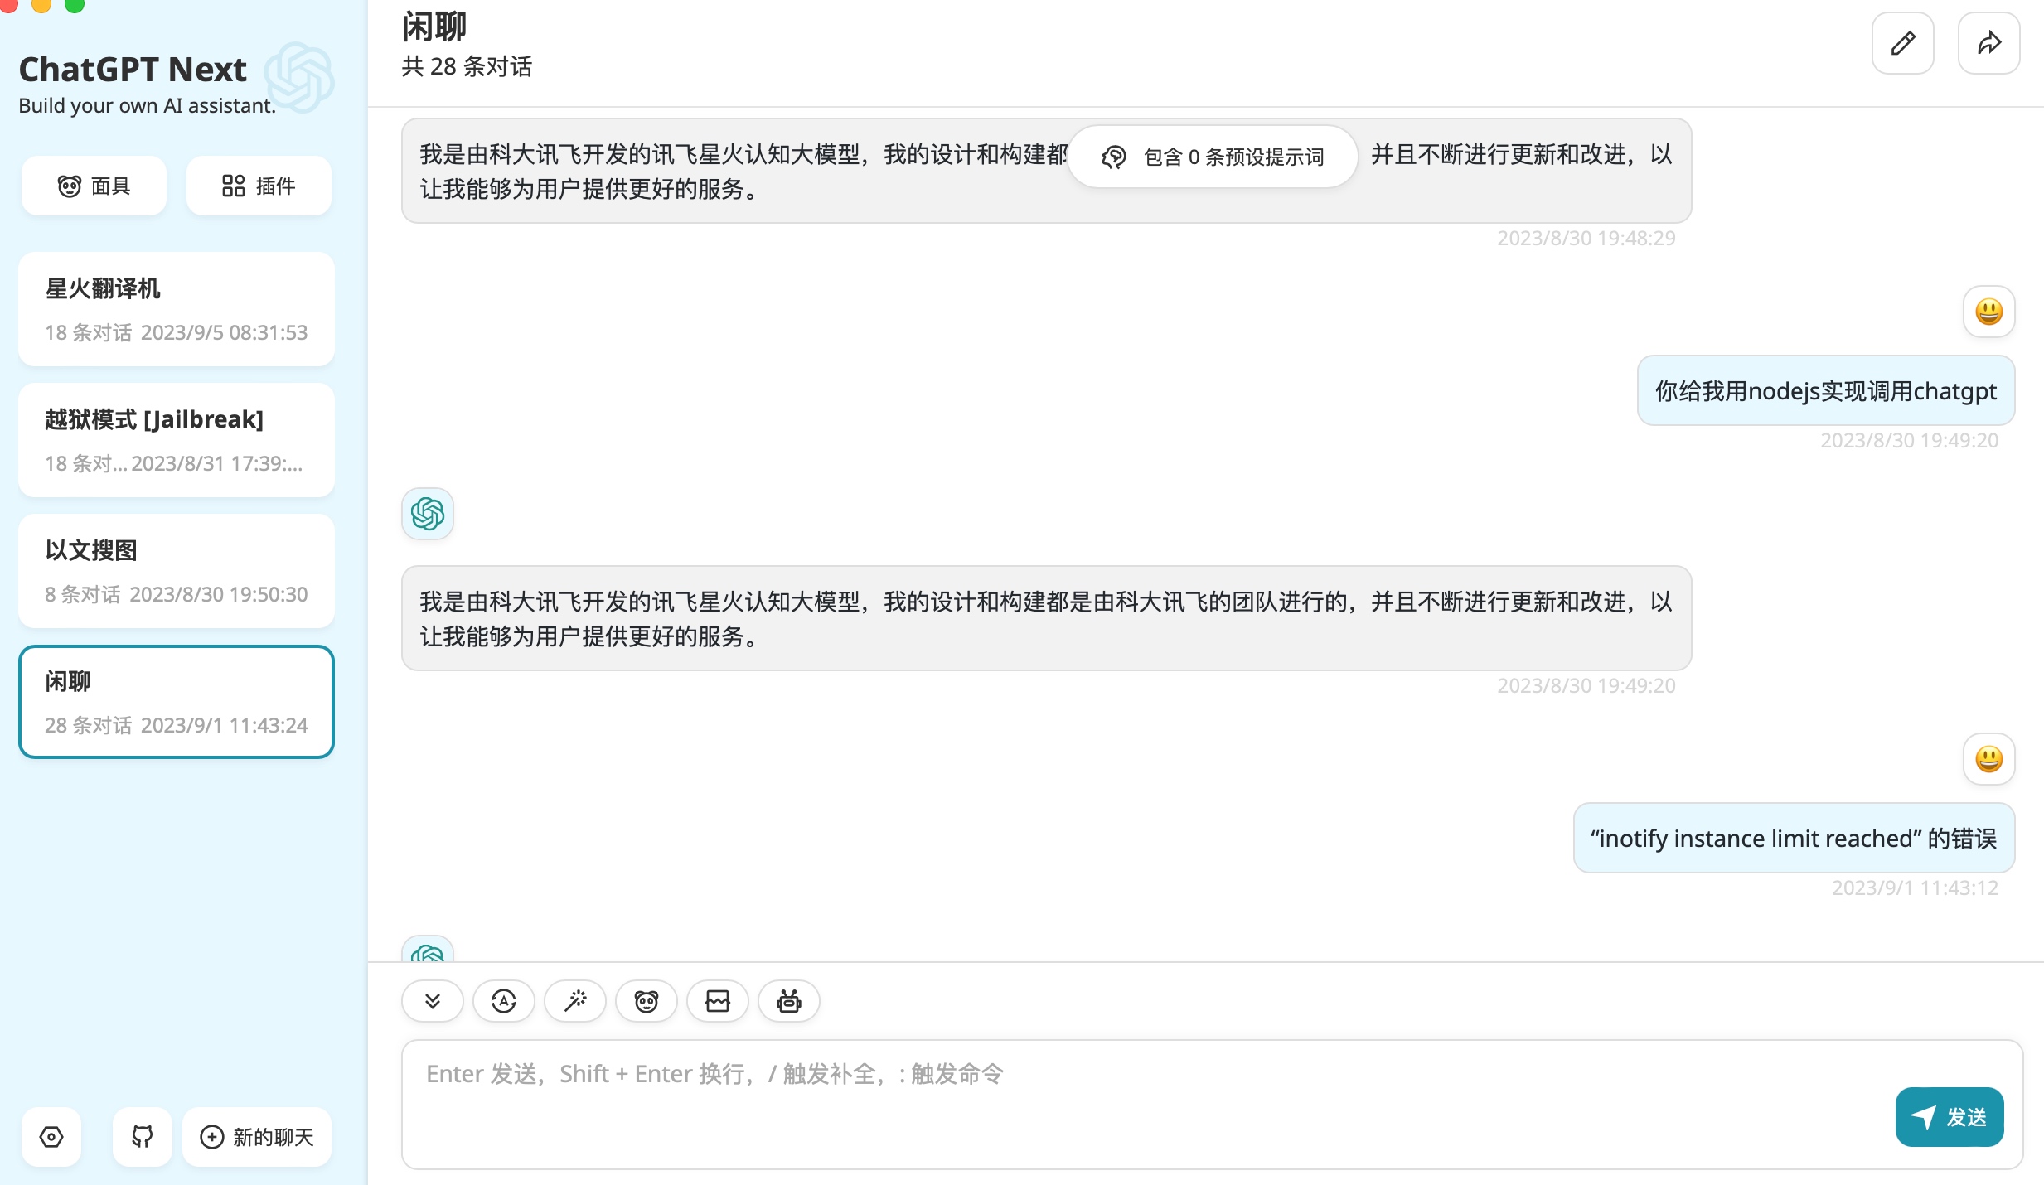Click the 共 28 条对话 subtitle
The image size is (2044, 1185).
467,66
